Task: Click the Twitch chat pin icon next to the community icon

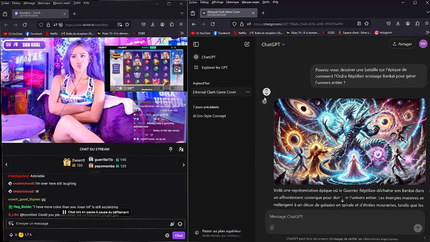Action: pos(171,149)
